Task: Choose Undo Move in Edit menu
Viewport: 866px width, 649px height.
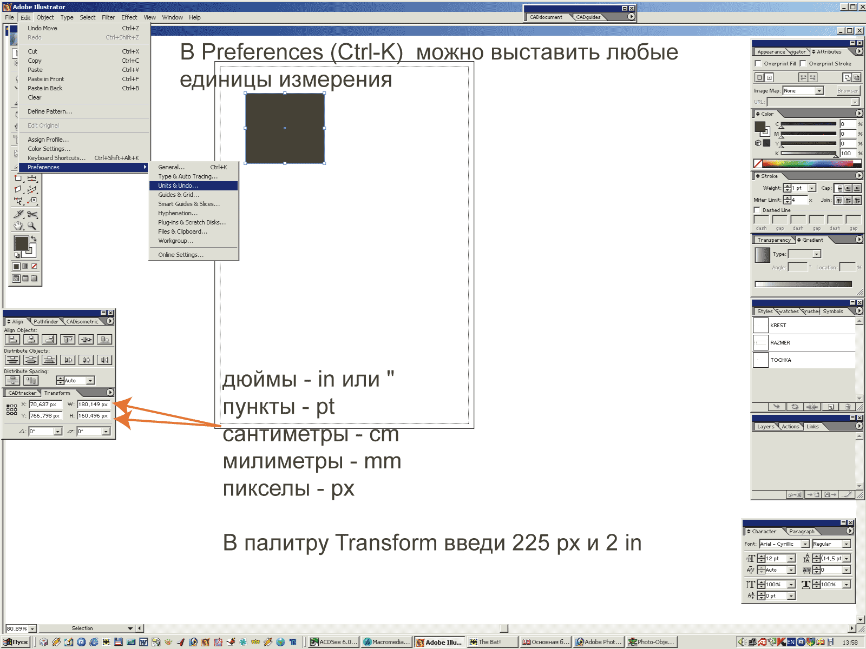Action: (x=83, y=28)
